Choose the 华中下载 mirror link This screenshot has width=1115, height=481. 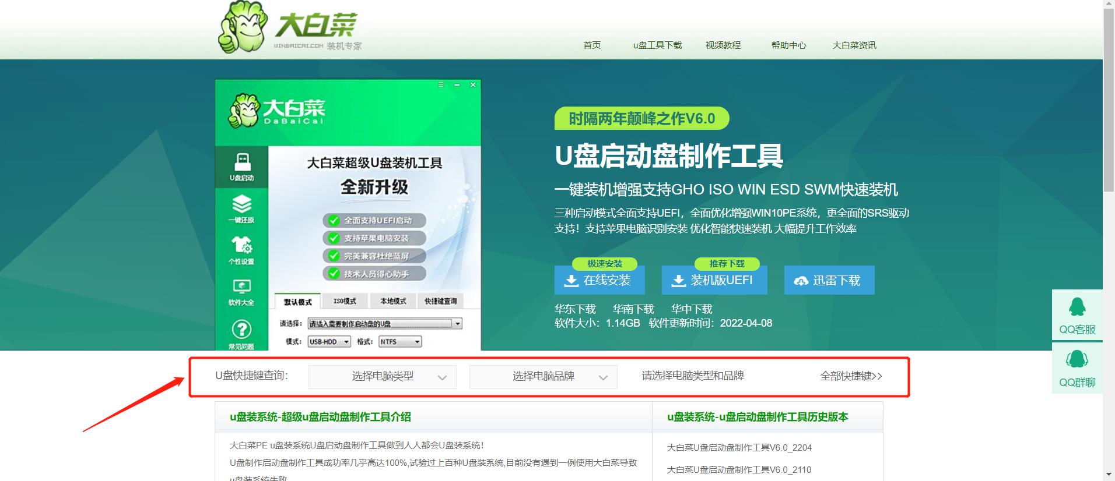(692, 309)
